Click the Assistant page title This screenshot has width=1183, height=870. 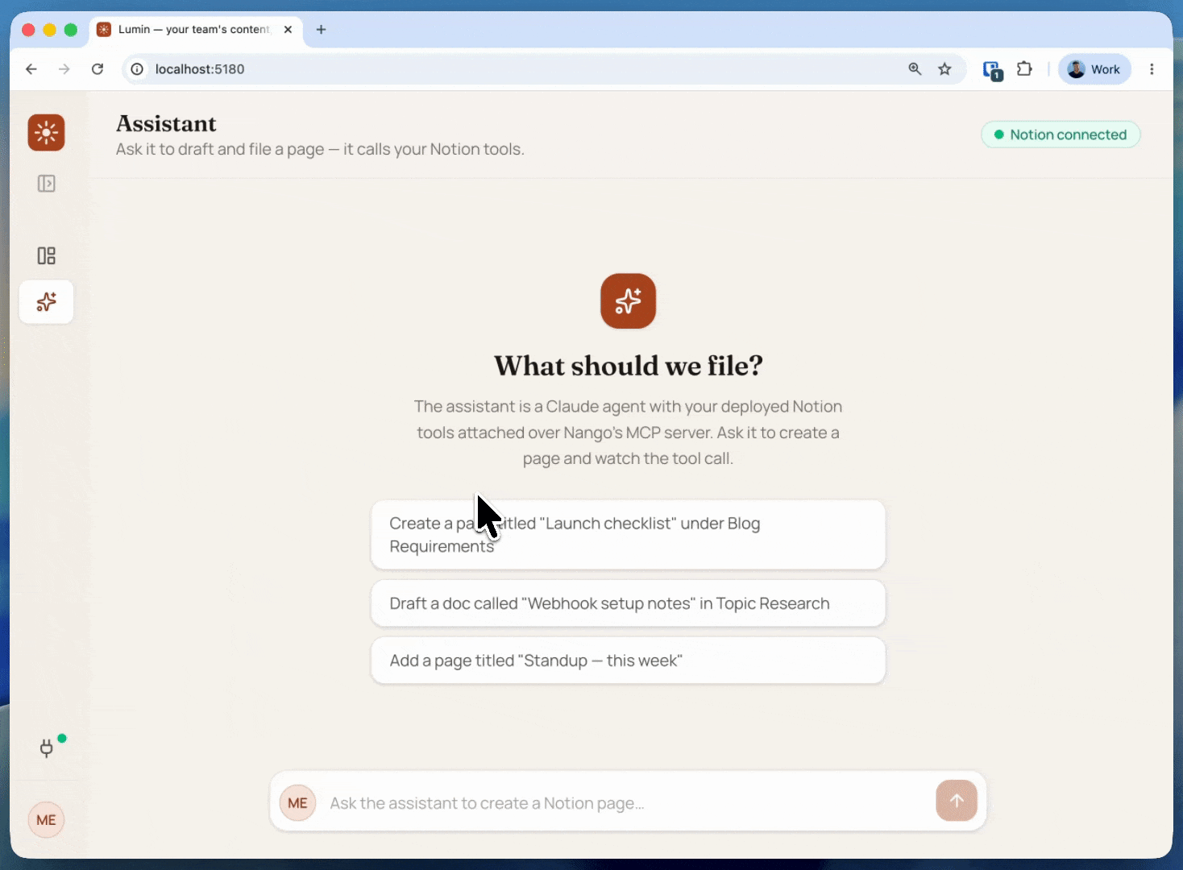[166, 123]
